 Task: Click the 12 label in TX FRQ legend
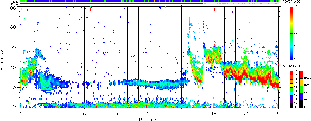295,95
